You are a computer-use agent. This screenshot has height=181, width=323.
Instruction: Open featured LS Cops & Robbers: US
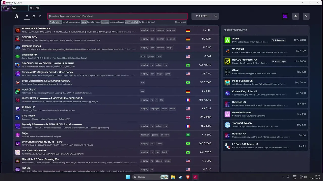coord(265,146)
